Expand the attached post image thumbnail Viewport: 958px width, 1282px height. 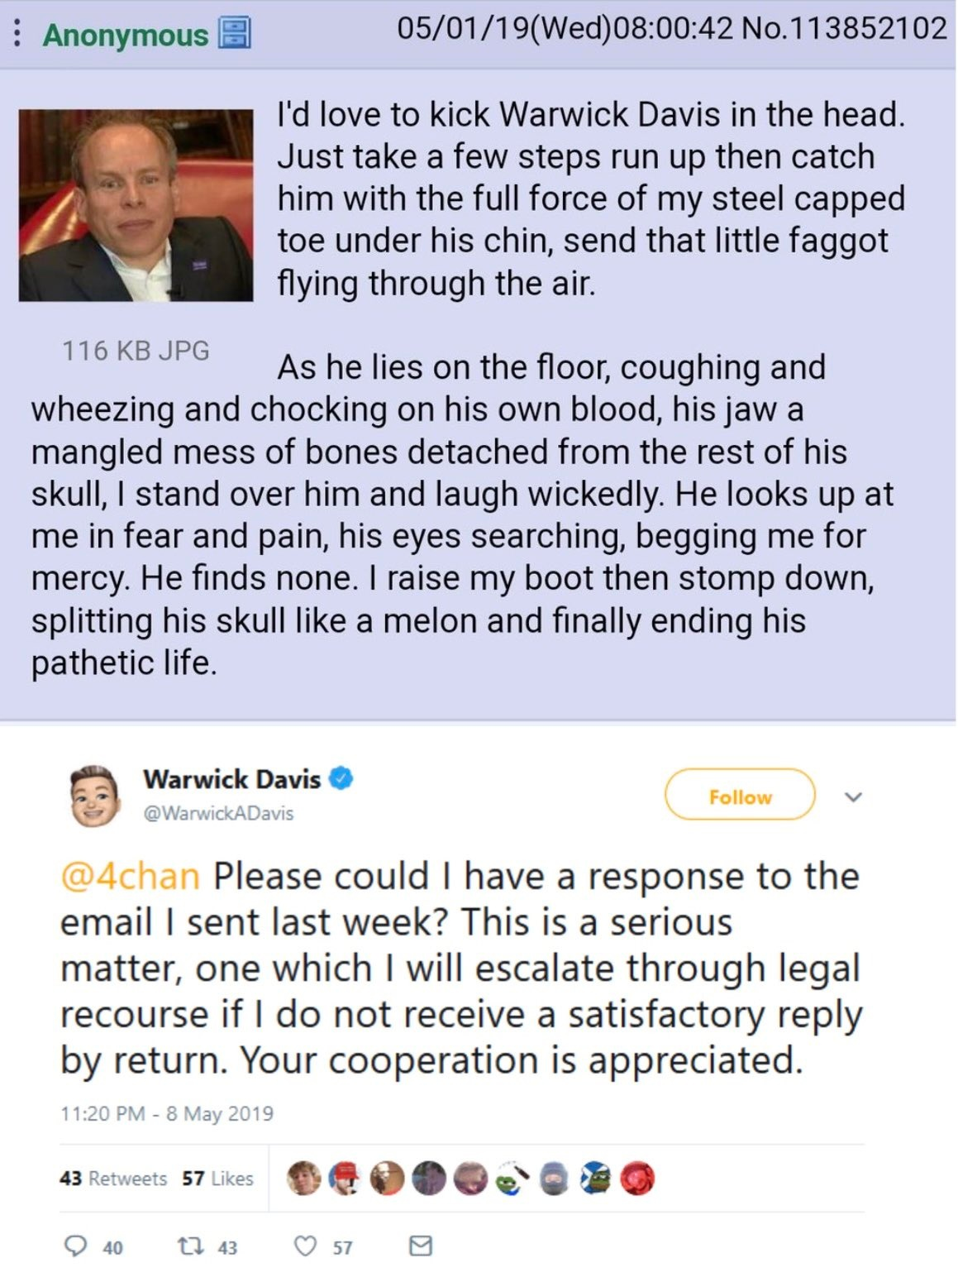pyautogui.click(x=136, y=204)
